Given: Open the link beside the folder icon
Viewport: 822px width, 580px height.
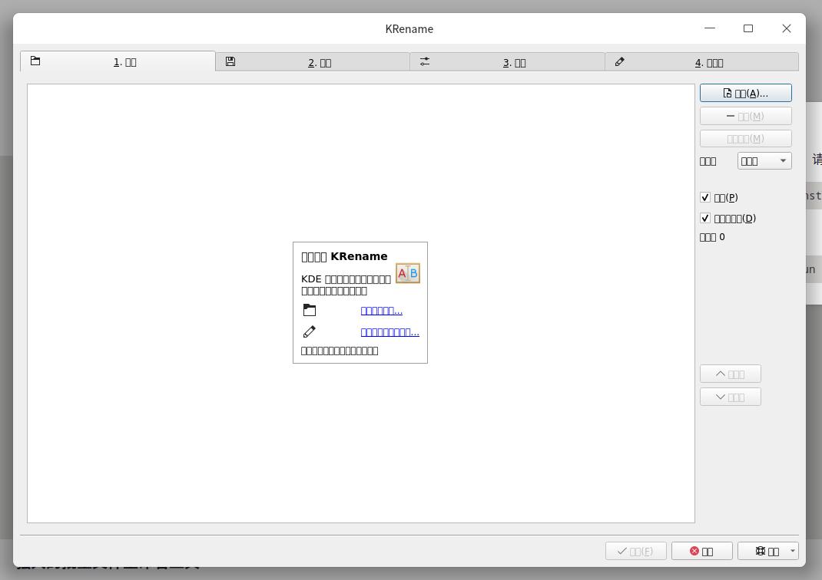Looking at the screenshot, I should coord(381,311).
